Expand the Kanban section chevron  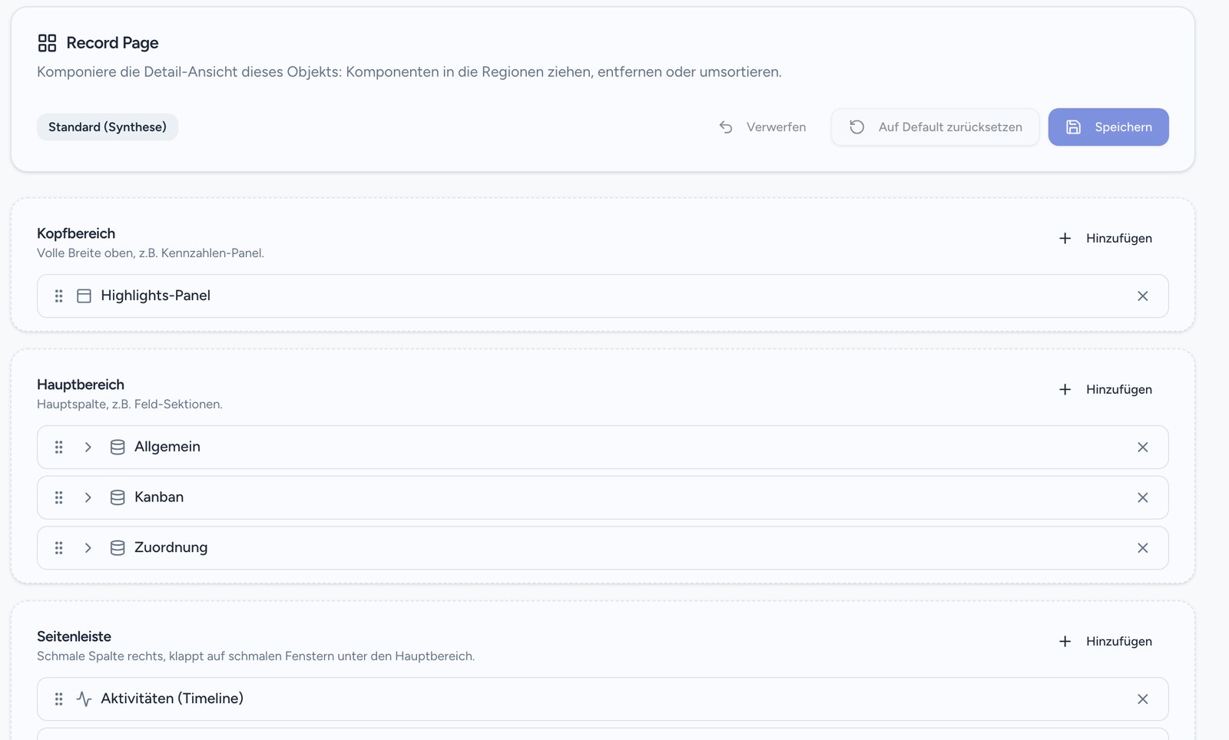88,497
